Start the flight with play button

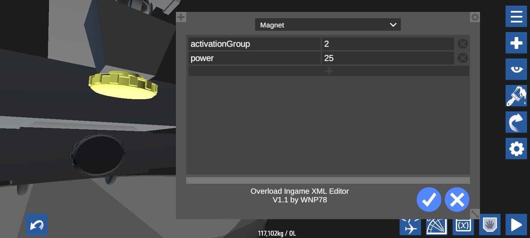coord(516,225)
